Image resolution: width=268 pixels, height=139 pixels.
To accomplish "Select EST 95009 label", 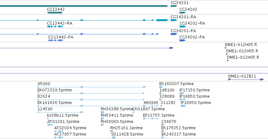I will pyautogui.click(x=44, y=84).
